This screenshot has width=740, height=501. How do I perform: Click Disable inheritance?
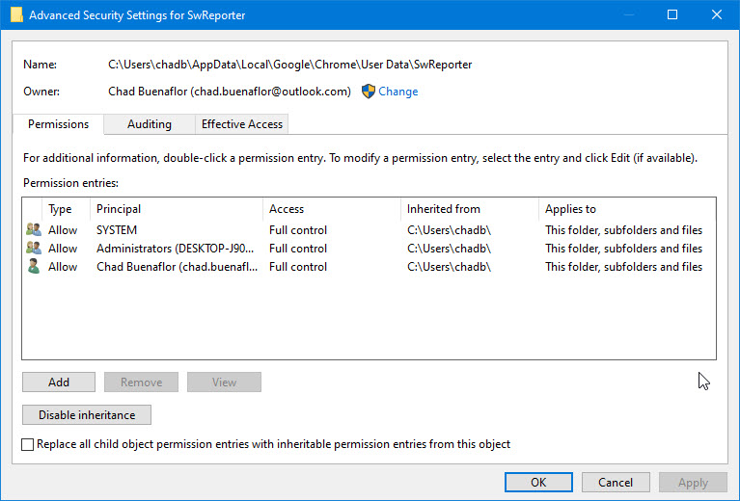tap(87, 414)
